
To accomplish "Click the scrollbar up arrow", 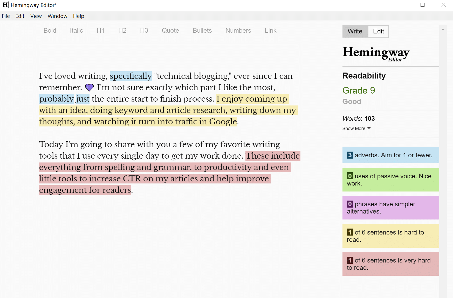I will (443, 29).
